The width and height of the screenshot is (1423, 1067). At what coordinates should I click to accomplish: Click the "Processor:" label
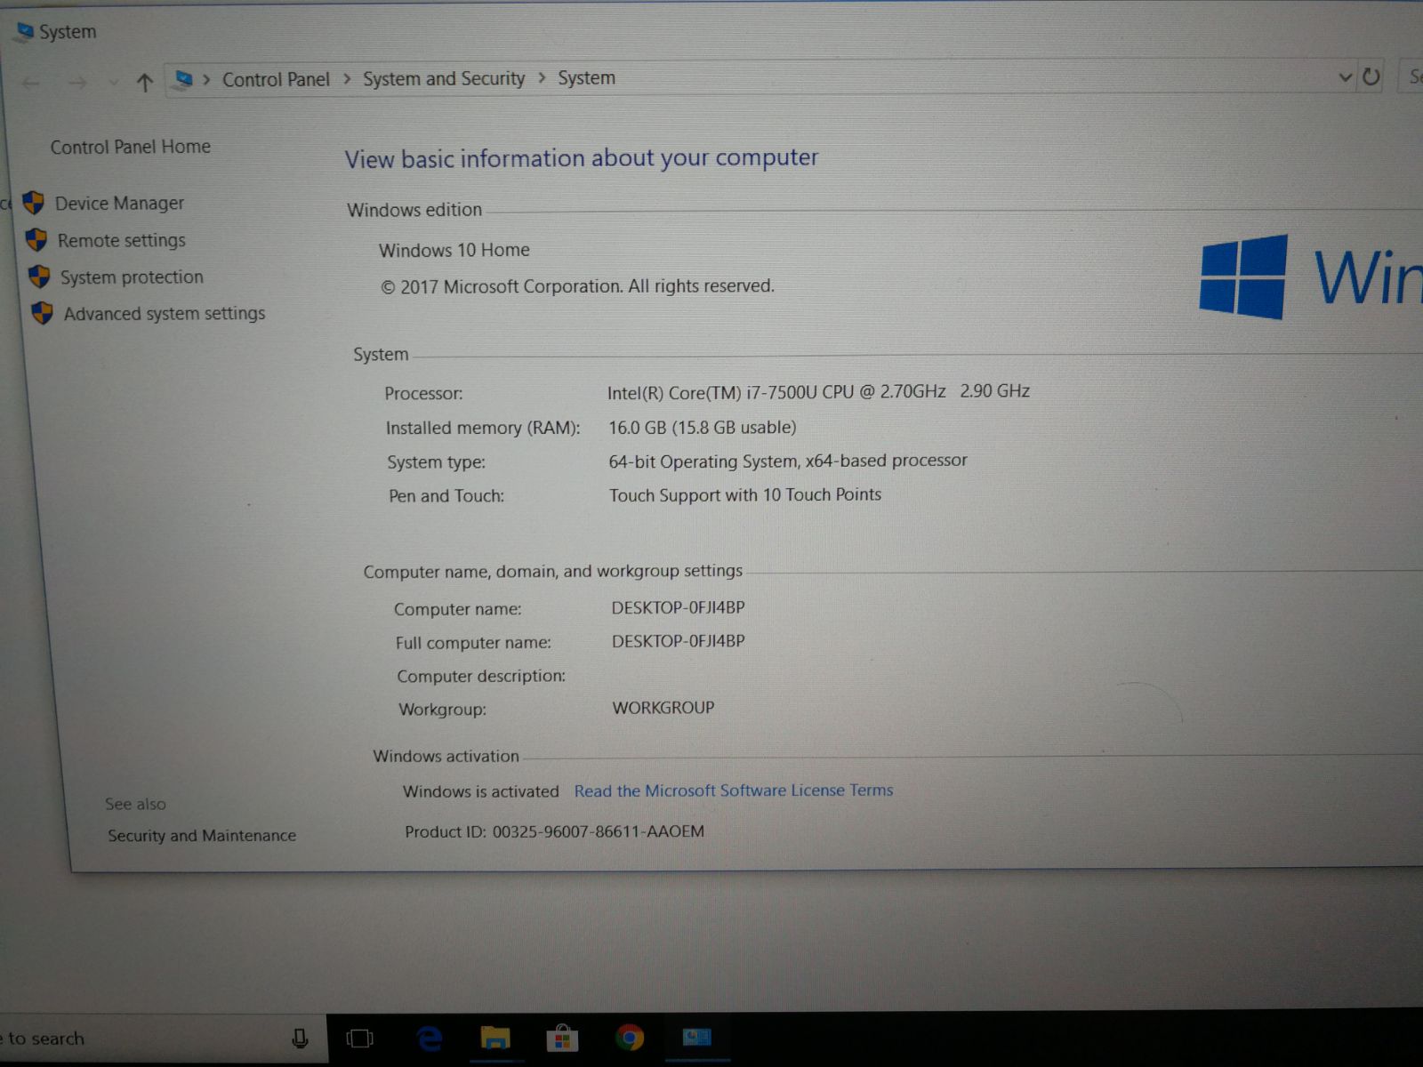point(423,393)
